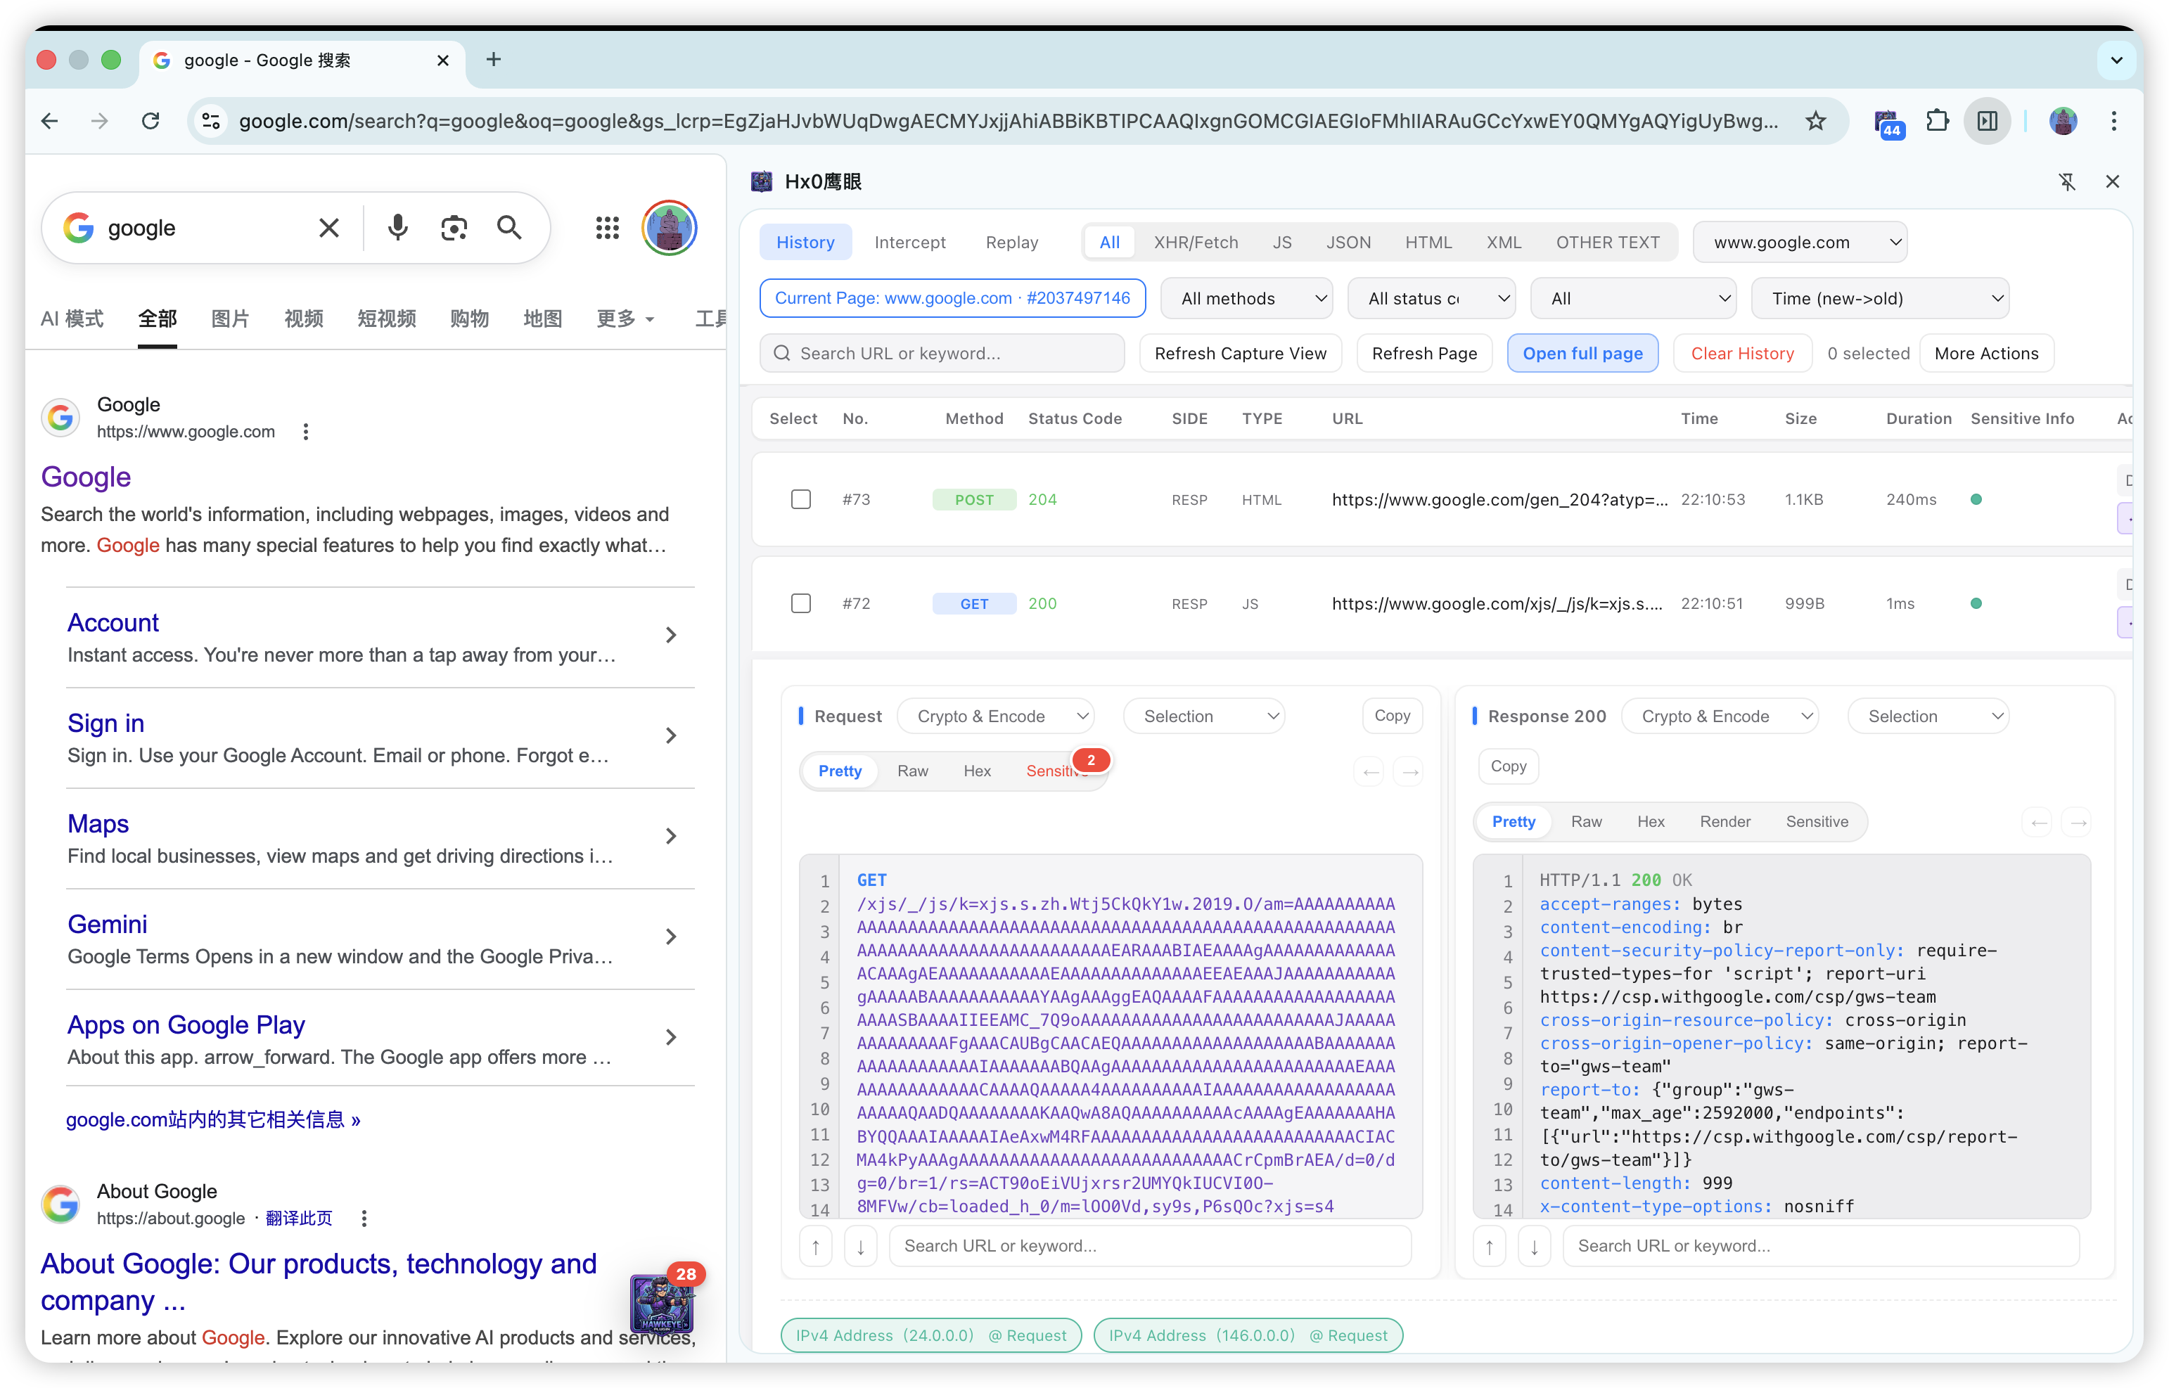Open options for the About Google result
2169x1388 pixels.
tap(364, 1219)
